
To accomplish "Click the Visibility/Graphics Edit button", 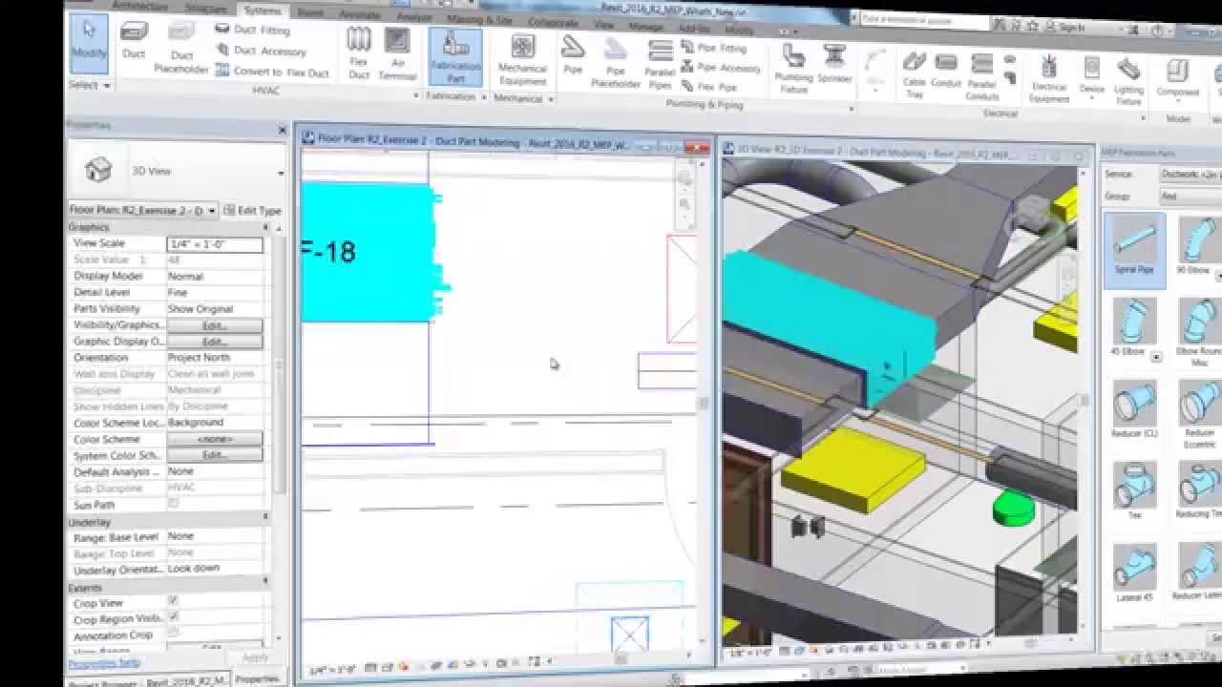I will point(214,324).
